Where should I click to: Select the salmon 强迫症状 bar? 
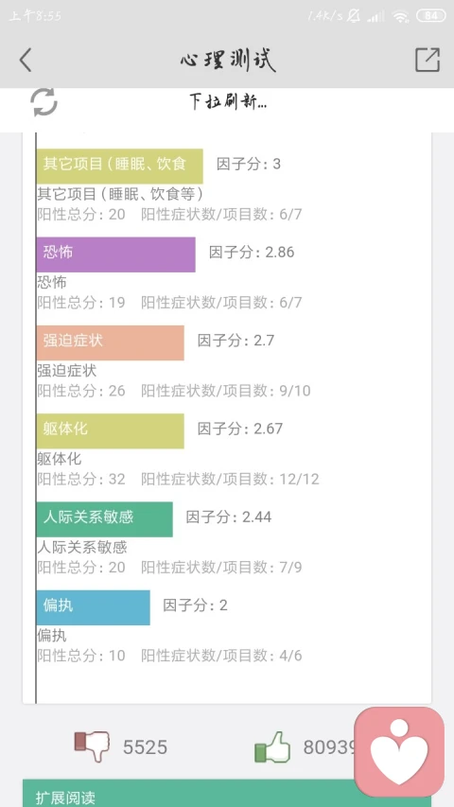[x=110, y=342]
